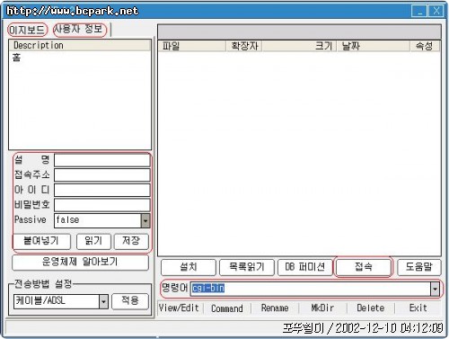Click the 붙여넣기 button
Image resolution: width=449 pixels, height=339 pixels.
[x=41, y=241]
